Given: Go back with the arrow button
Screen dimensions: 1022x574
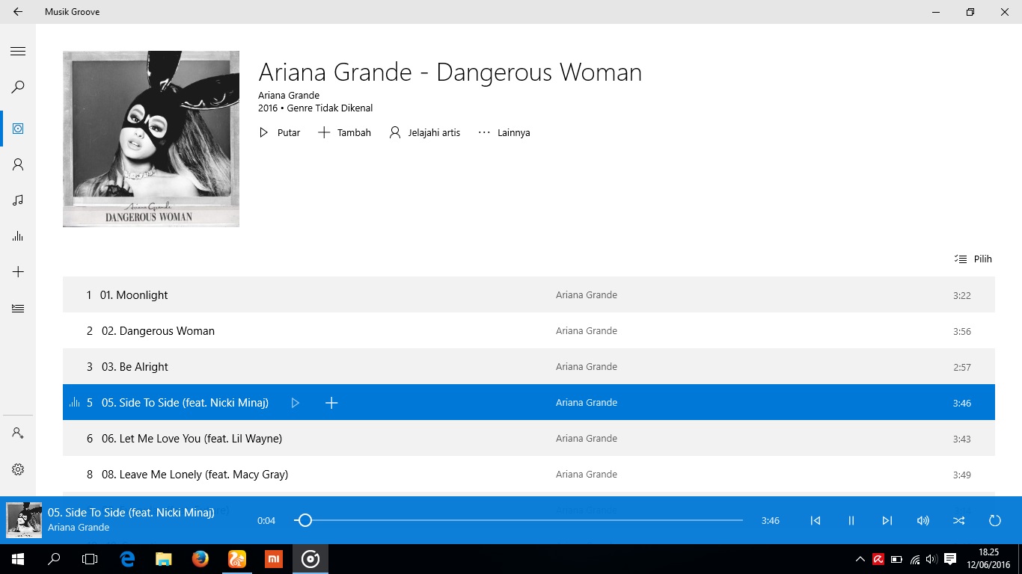Looking at the screenshot, I should pos(18,12).
